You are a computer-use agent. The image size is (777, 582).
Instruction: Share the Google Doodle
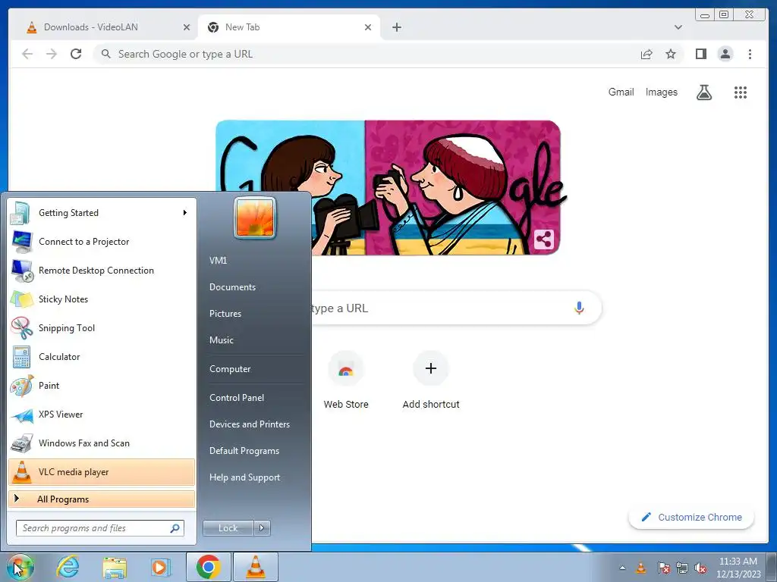coord(543,240)
